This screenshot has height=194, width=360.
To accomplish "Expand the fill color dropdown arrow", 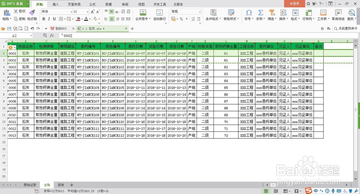I will coord(82,19).
